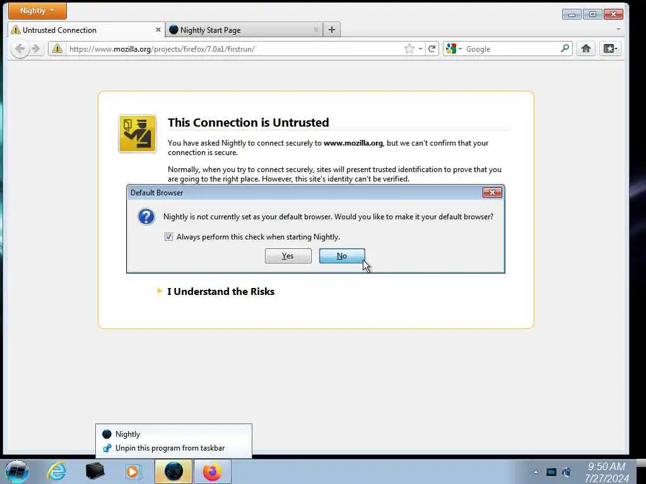Click the warning site identity icon
646x484 pixels.
[x=57, y=49]
